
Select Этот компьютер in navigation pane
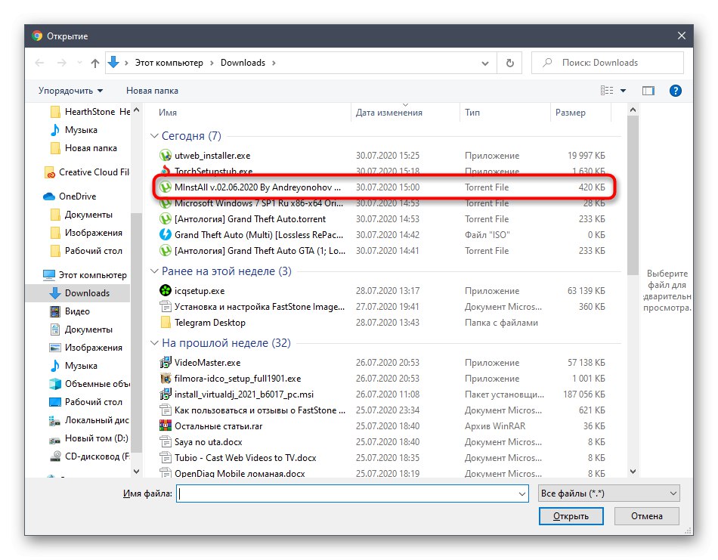[84, 275]
